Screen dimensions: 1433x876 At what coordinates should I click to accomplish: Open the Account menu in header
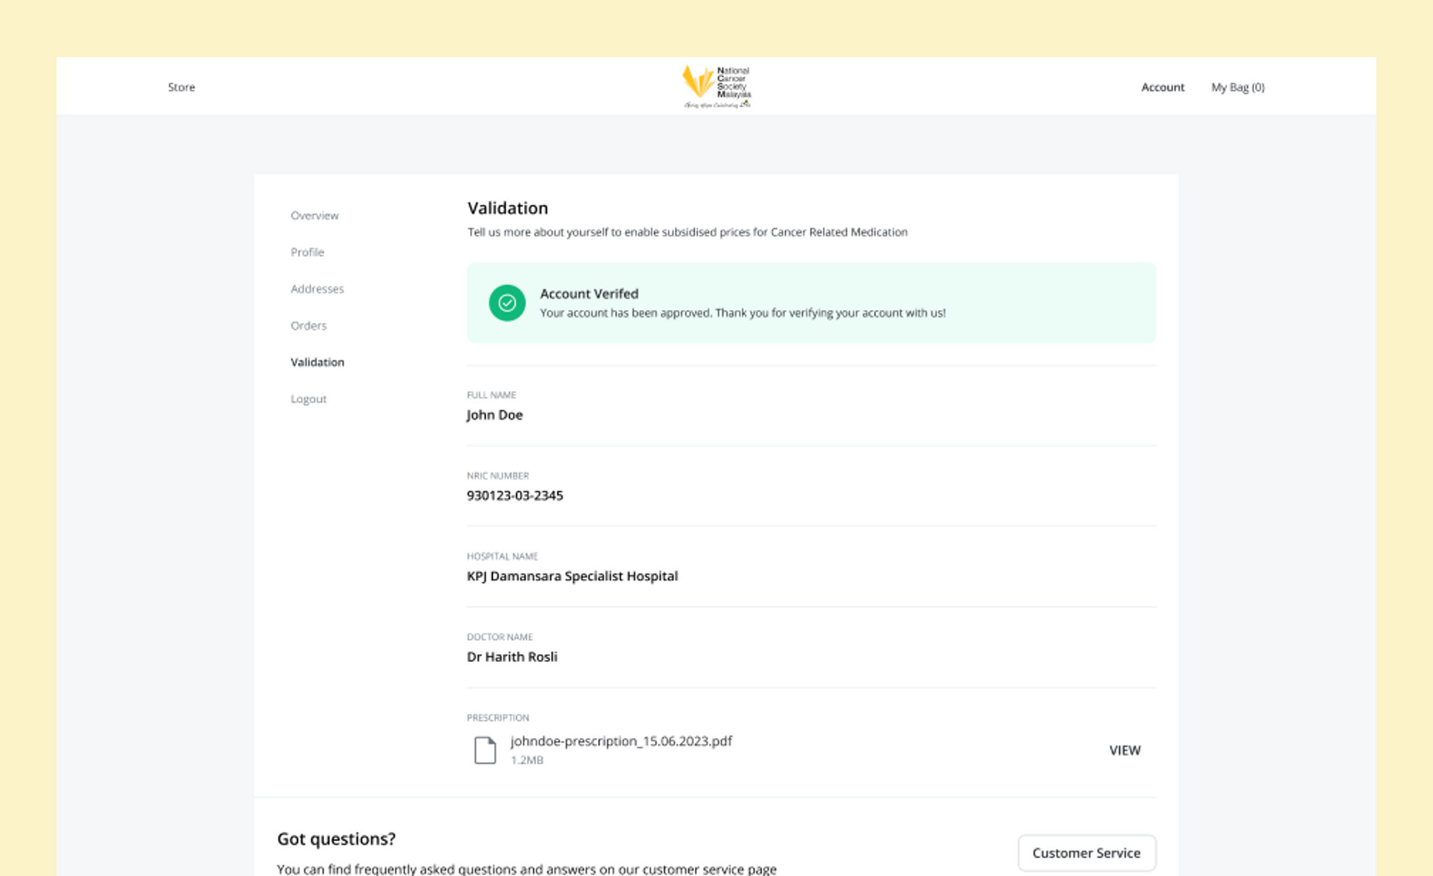(1162, 87)
